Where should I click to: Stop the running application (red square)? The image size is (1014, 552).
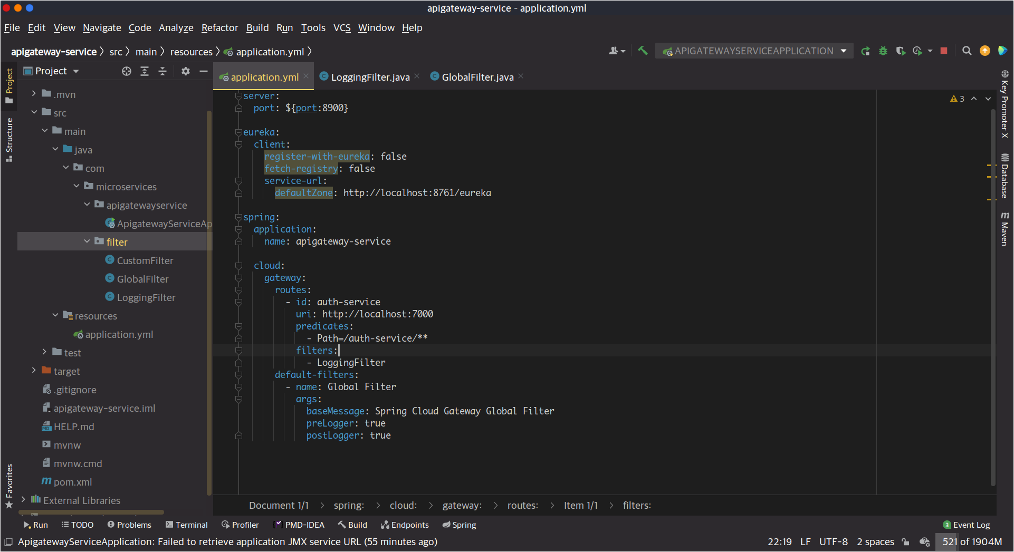pyautogui.click(x=944, y=51)
